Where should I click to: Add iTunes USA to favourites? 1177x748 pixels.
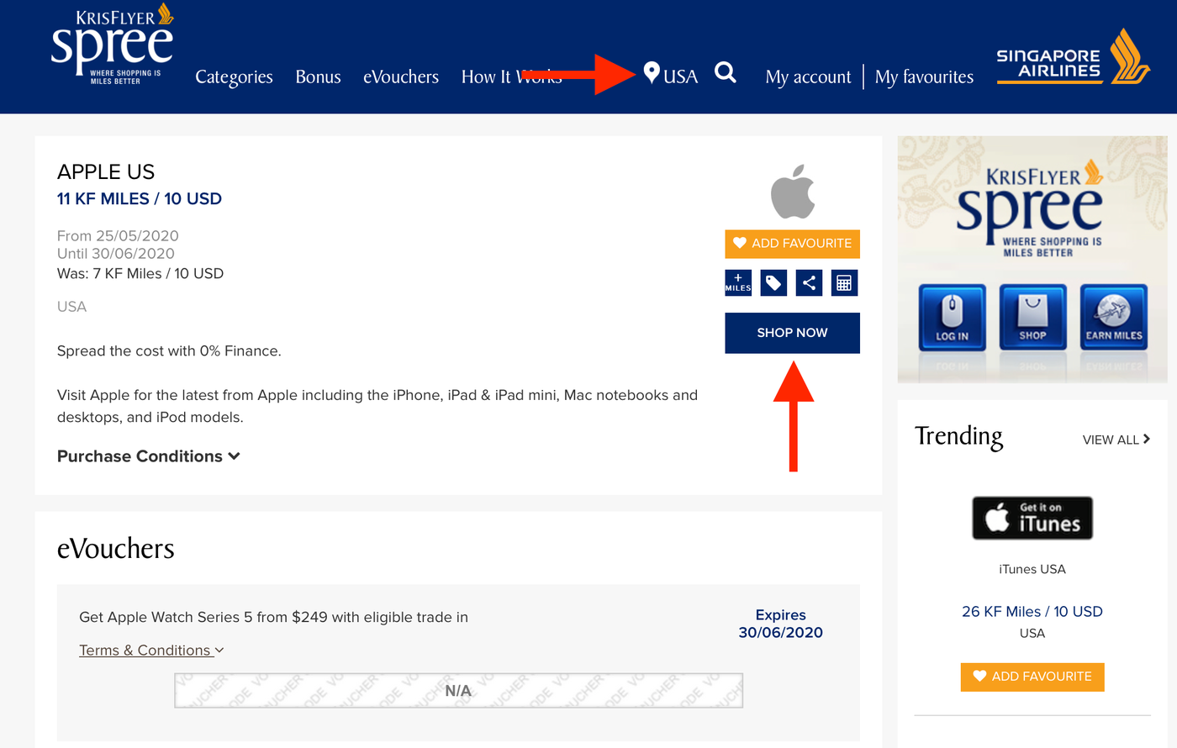(x=1032, y=677)
